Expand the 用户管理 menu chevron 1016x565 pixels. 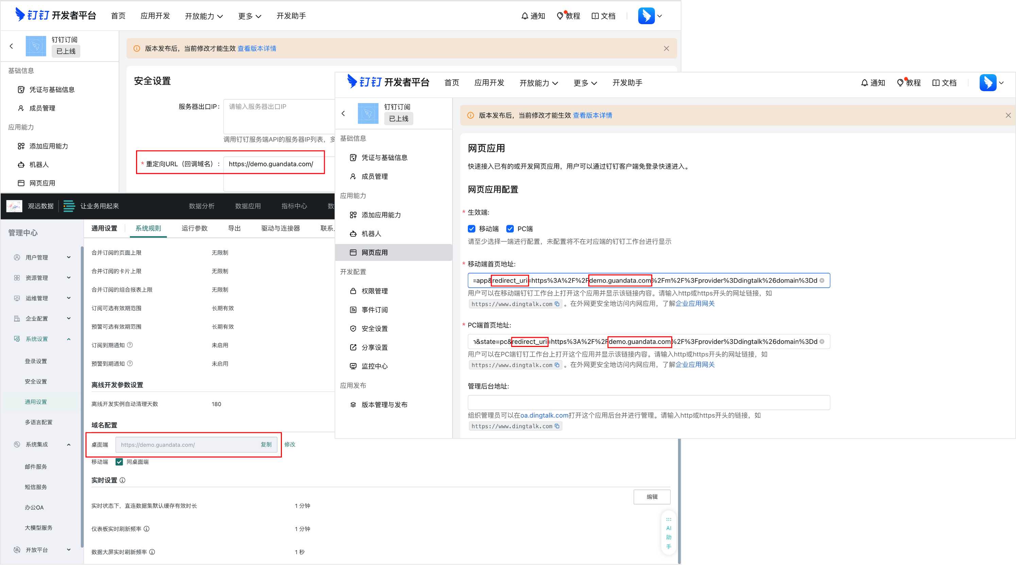pyautogui.click(x=69, y=257)
